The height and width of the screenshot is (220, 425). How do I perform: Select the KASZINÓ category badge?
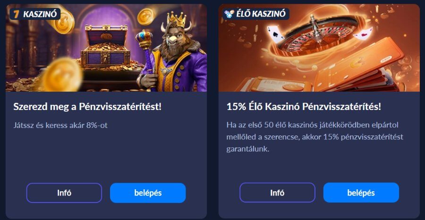pos(34,14)
